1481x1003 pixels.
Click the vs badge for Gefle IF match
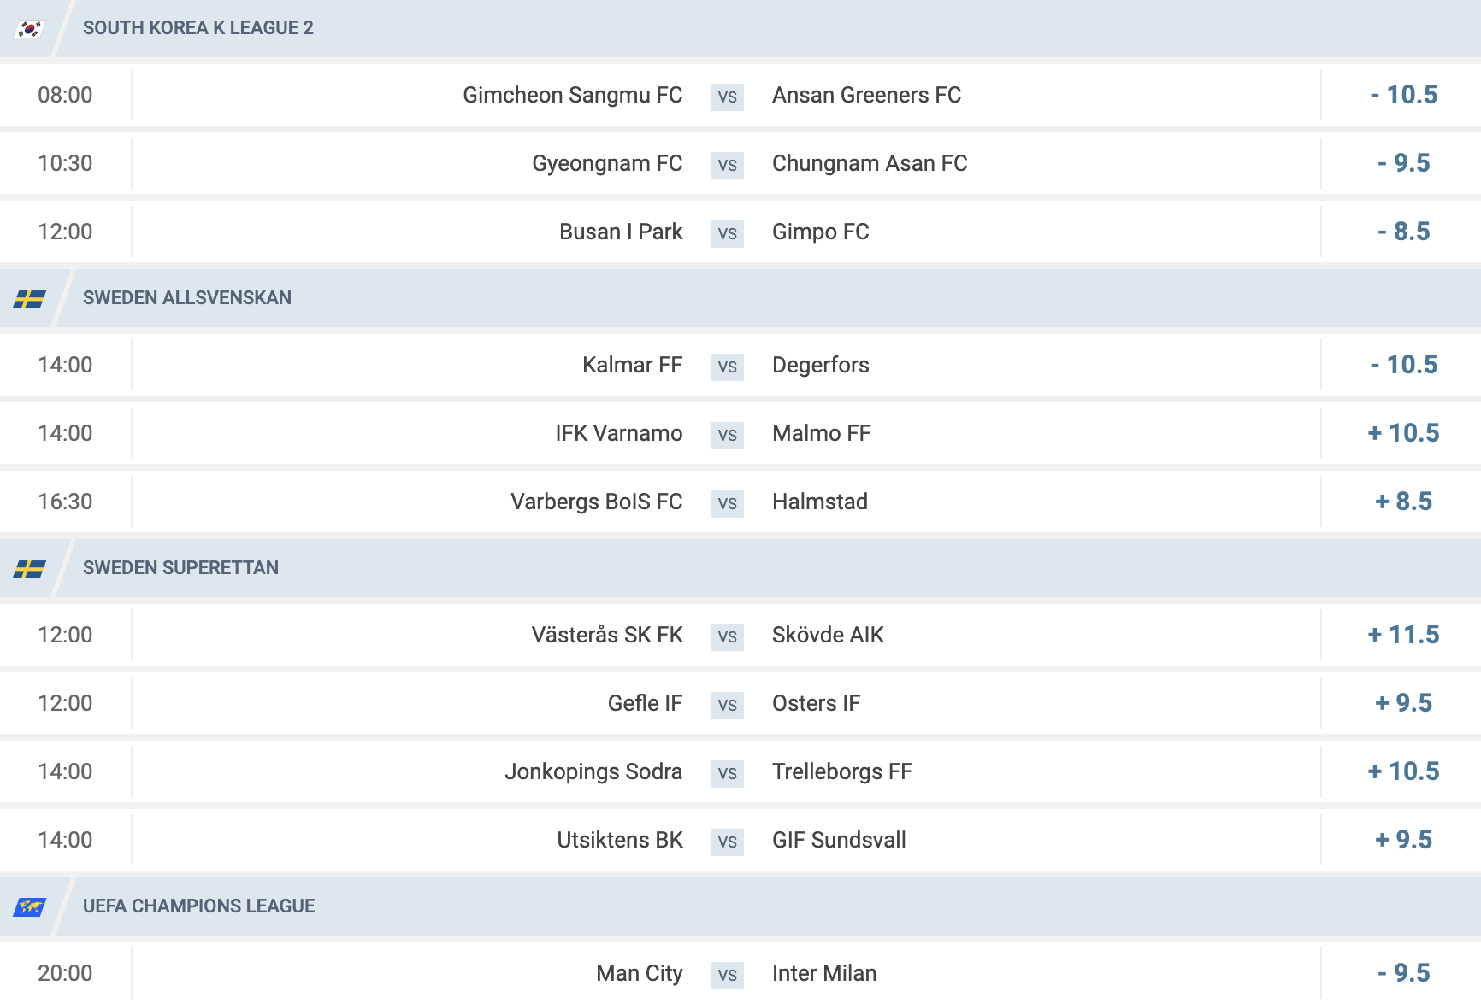[727, 704]
